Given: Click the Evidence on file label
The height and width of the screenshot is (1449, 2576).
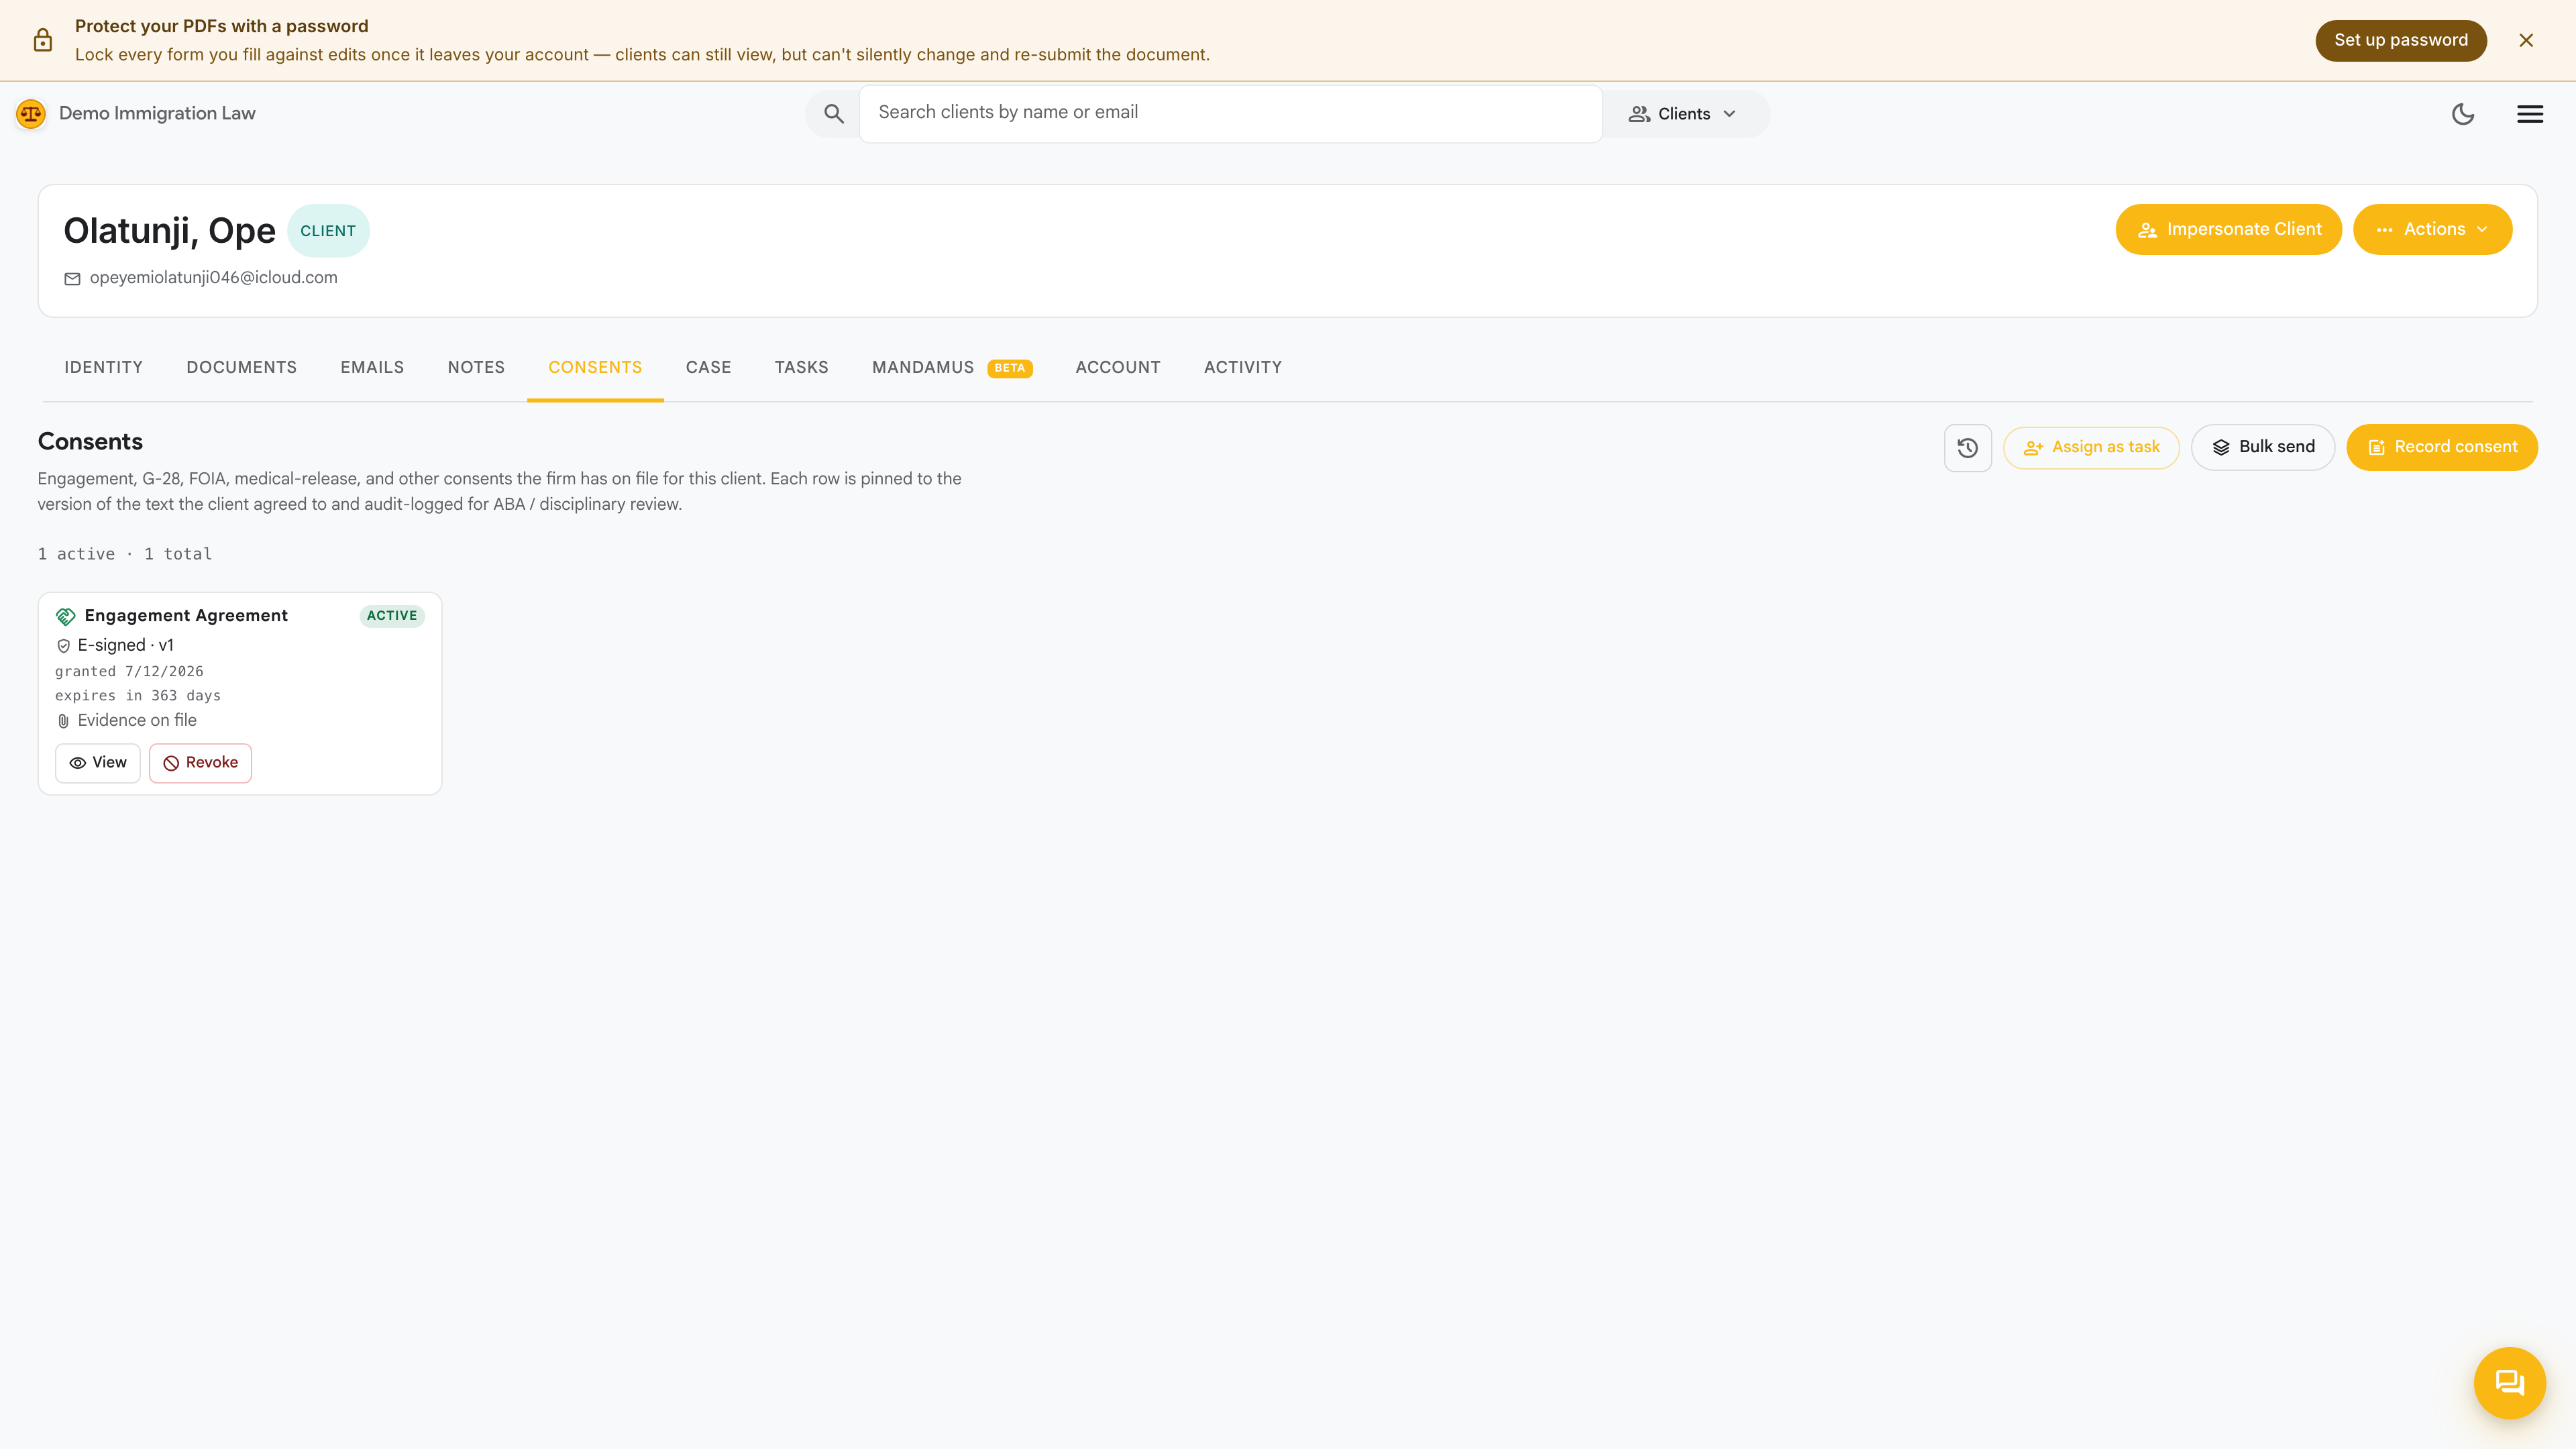Looking at the screenshot, I should coord(137,721).
